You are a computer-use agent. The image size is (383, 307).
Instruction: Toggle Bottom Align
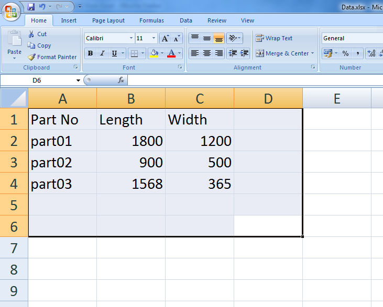click(218, 38)
